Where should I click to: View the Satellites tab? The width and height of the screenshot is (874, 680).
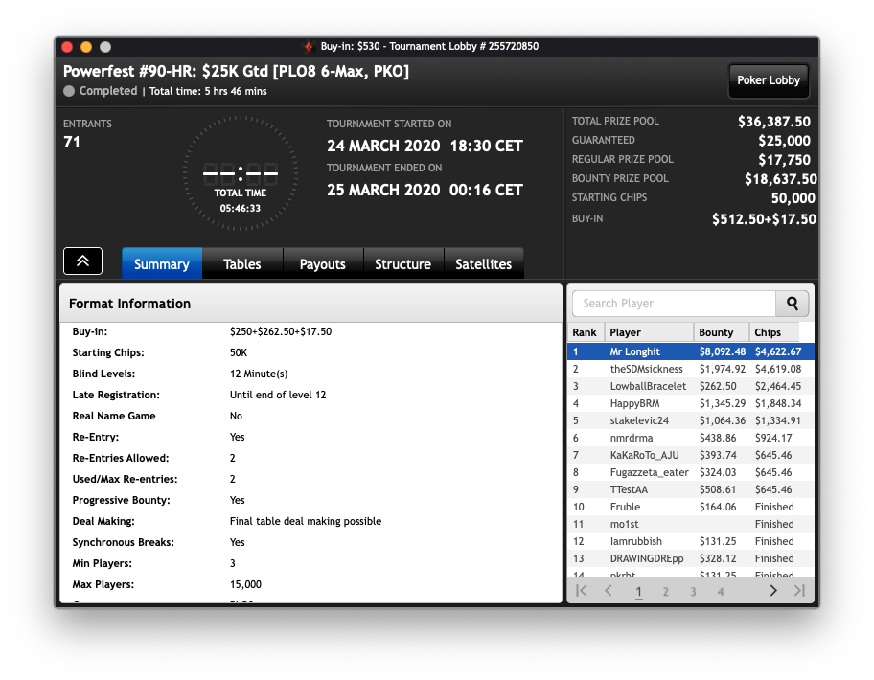pyautogui.click(x=483, y=264)
